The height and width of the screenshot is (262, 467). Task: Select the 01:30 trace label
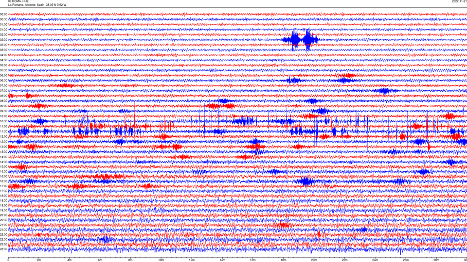coord(3,30)
